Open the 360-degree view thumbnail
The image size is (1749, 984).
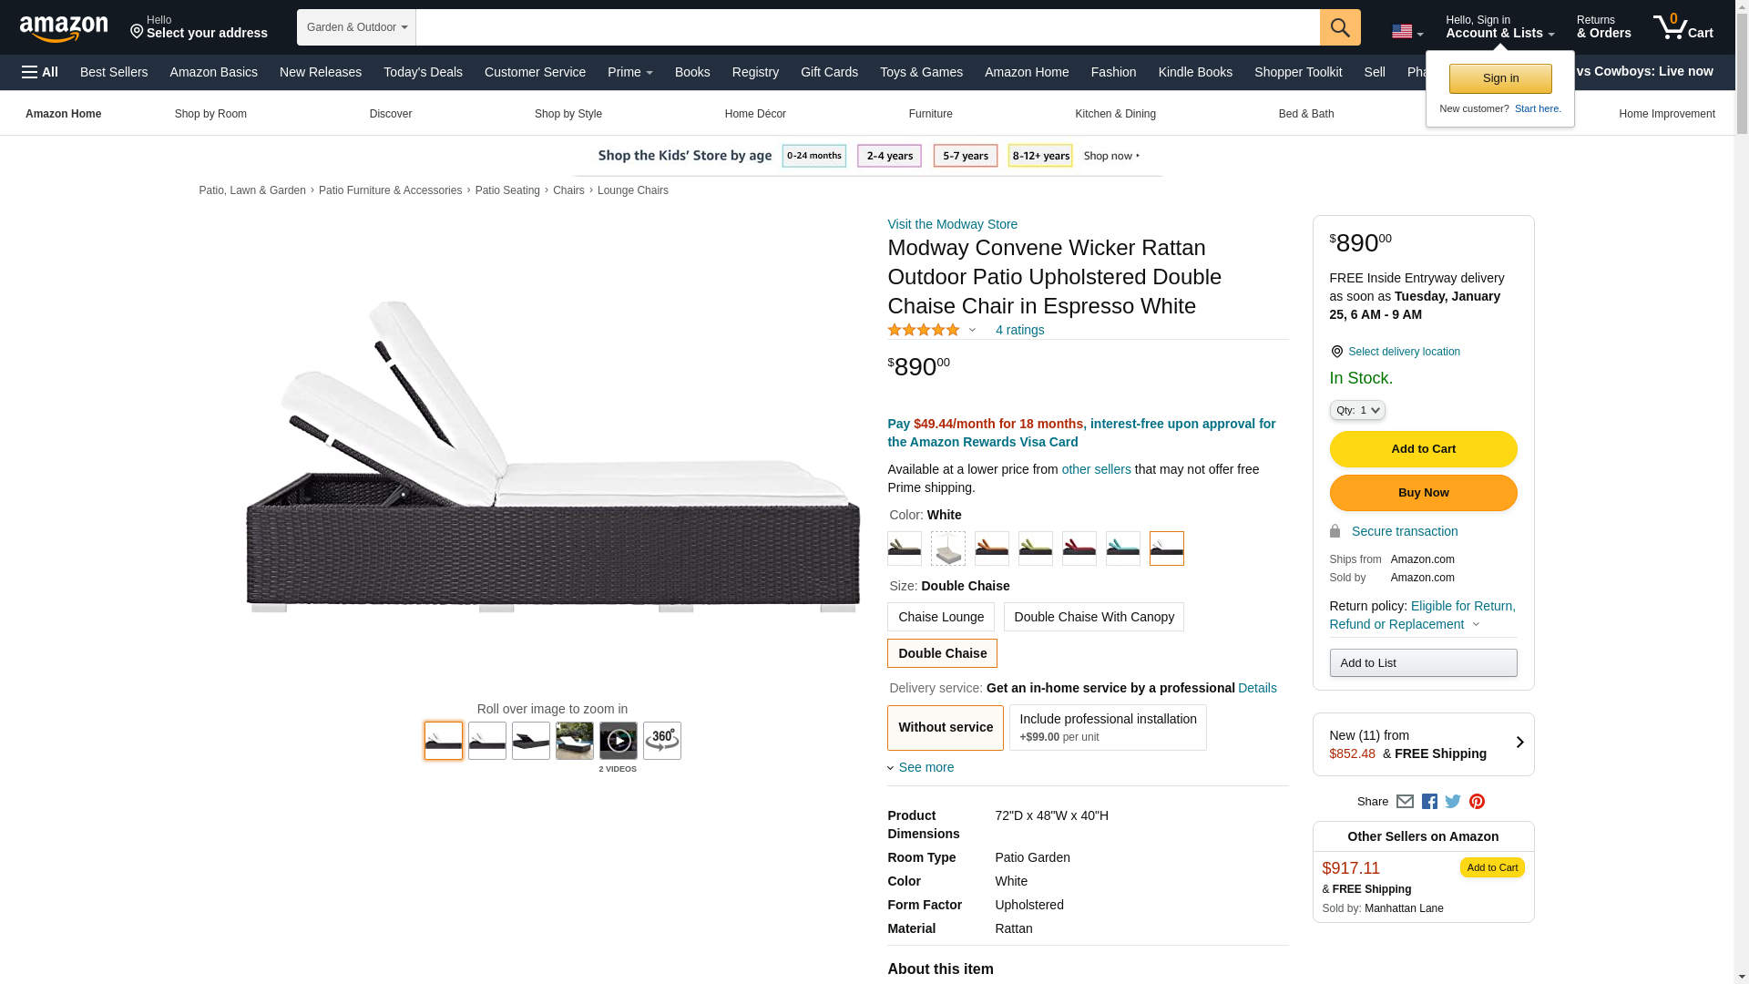(x=661, y=741)
